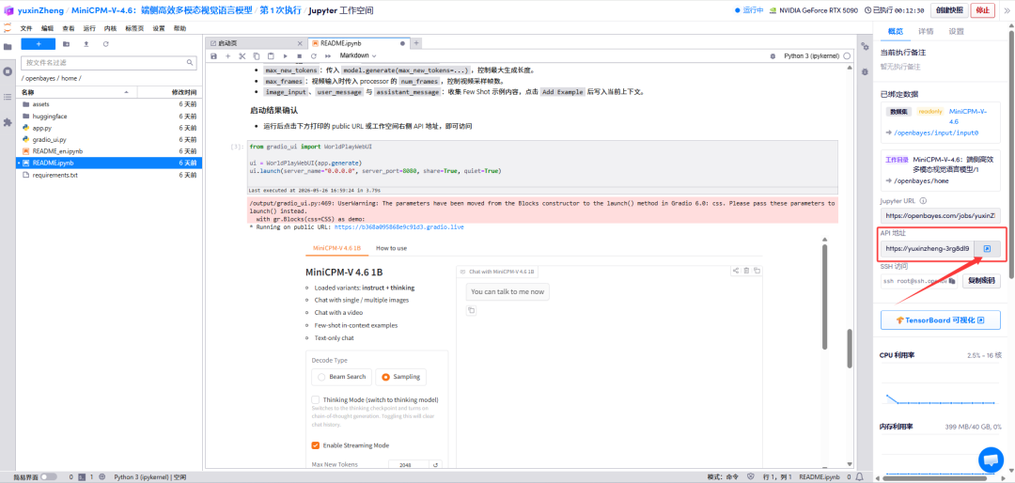Run the selected cell with play icon
The image size is (1015, 483).
285,56
